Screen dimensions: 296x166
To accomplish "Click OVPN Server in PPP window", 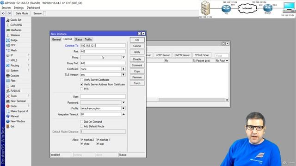I will tap(182, 55).
